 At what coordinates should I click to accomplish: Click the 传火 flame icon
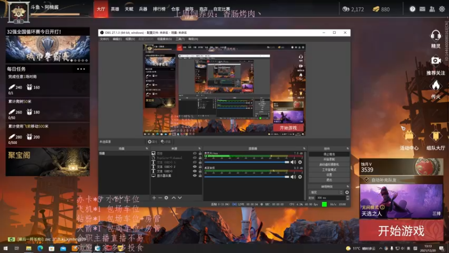[x=436, y=85]
